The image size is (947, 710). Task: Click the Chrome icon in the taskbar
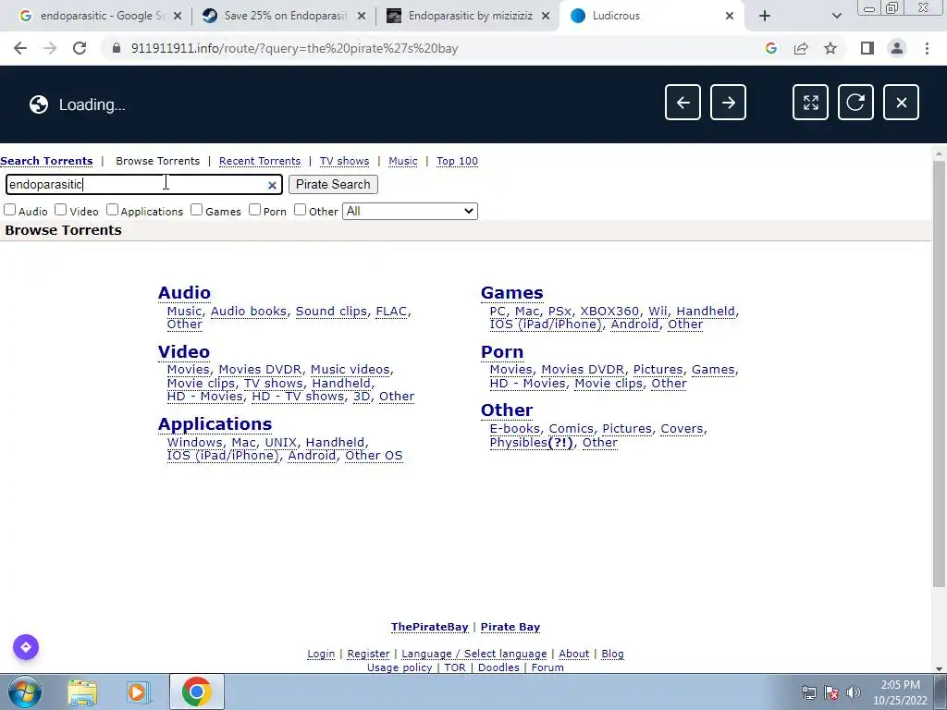tap(196, 692)
